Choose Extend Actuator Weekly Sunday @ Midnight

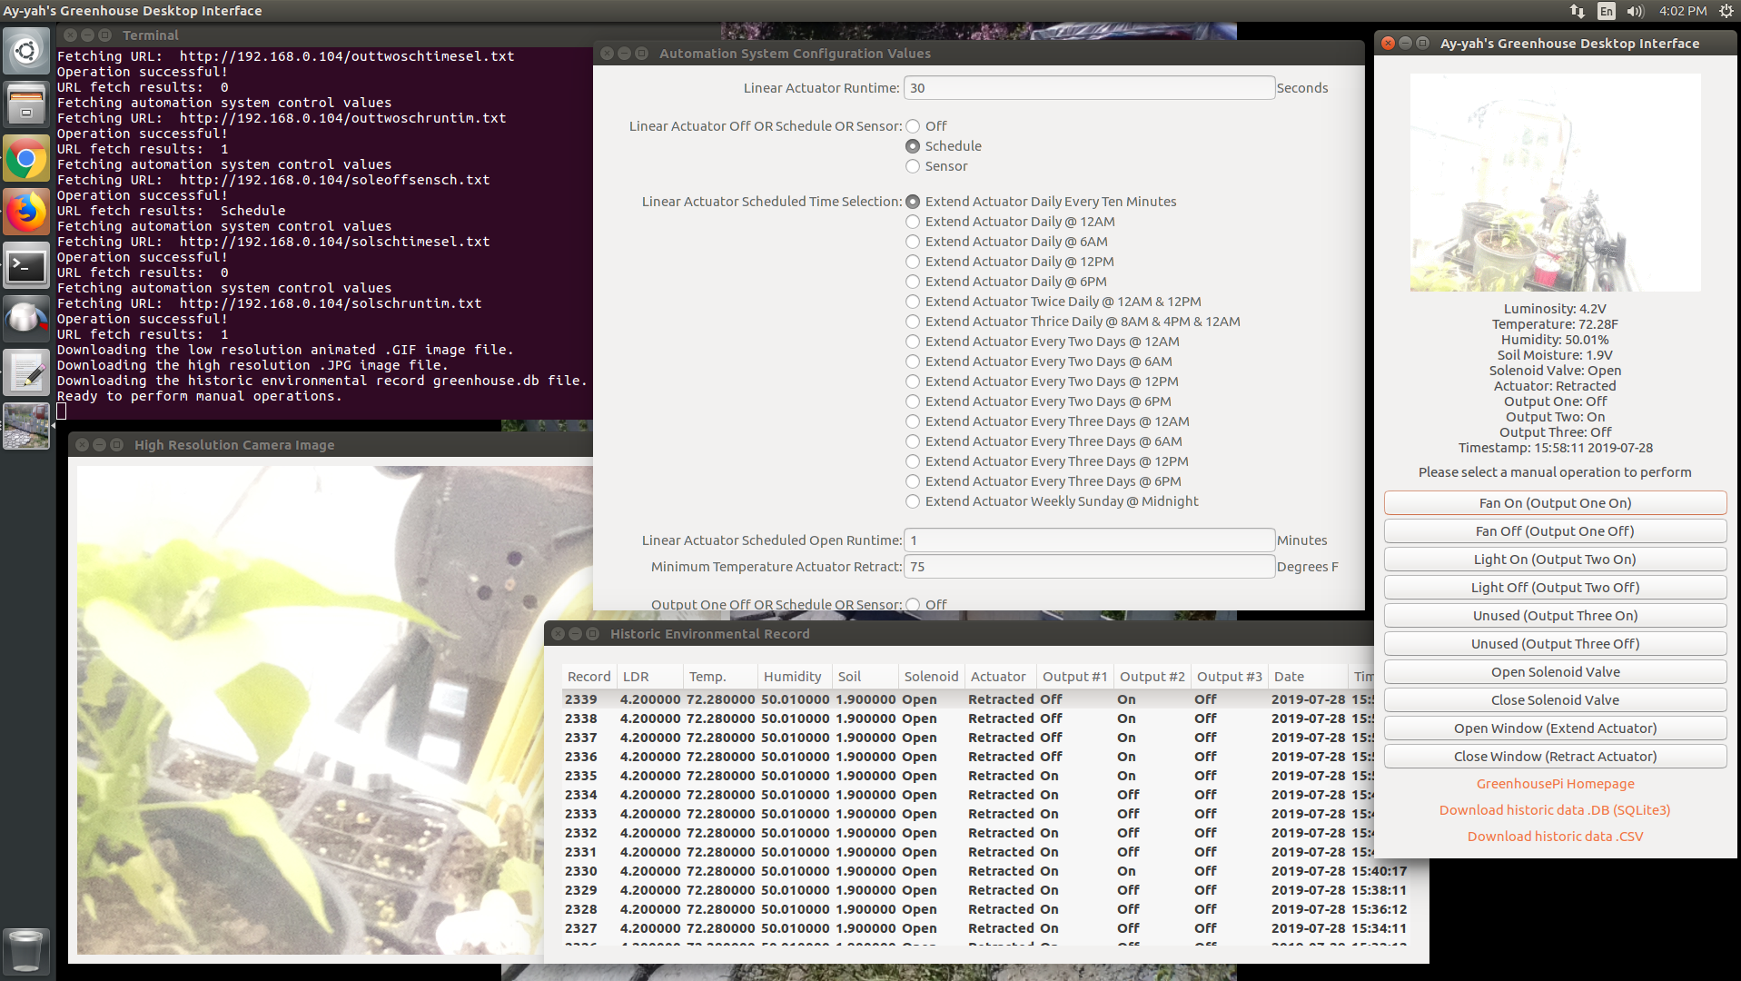pyautogui.click(x=913, y=501)
